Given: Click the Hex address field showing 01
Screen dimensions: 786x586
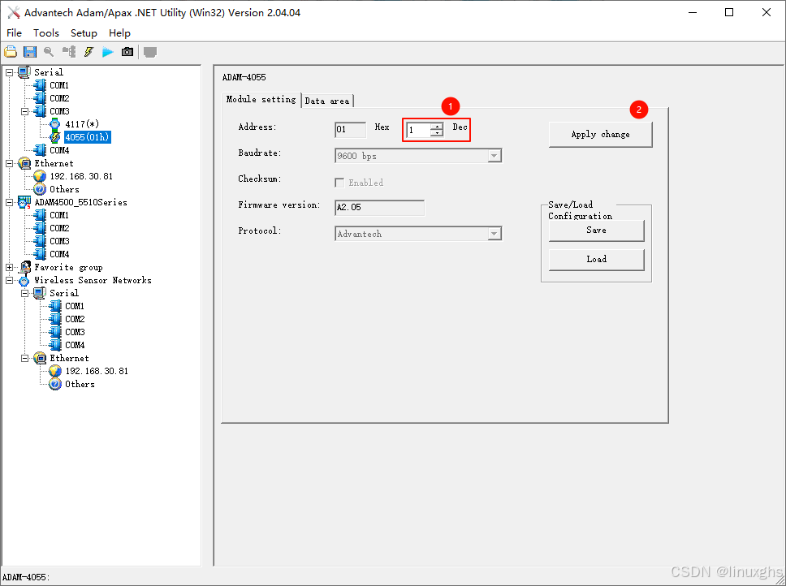Looking at the screenshot, I should coord(350,130).
